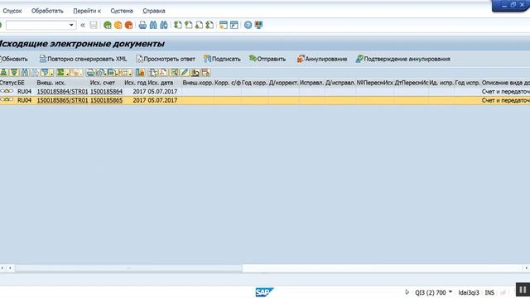Open the Список menu

click(12, 11)
